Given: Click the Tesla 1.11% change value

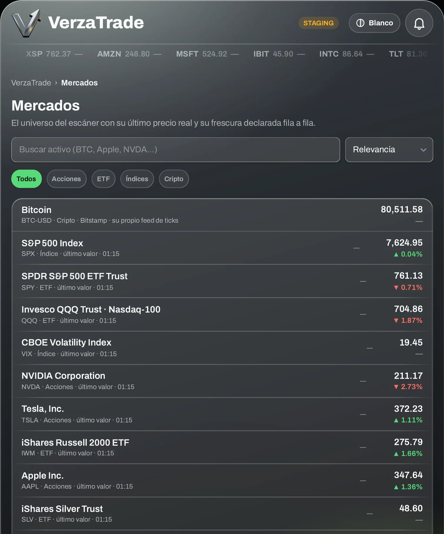Looking at the screenshot, I should coord(408,420).
